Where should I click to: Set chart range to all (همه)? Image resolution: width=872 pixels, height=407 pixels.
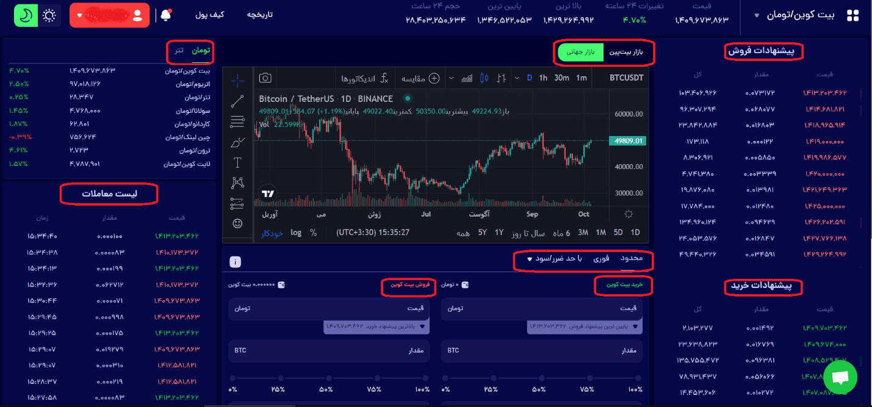point(463,232)
